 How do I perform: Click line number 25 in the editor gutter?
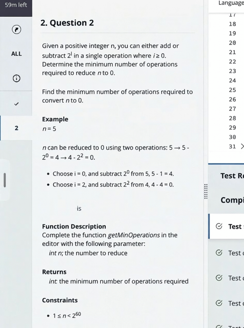(232, 90)
